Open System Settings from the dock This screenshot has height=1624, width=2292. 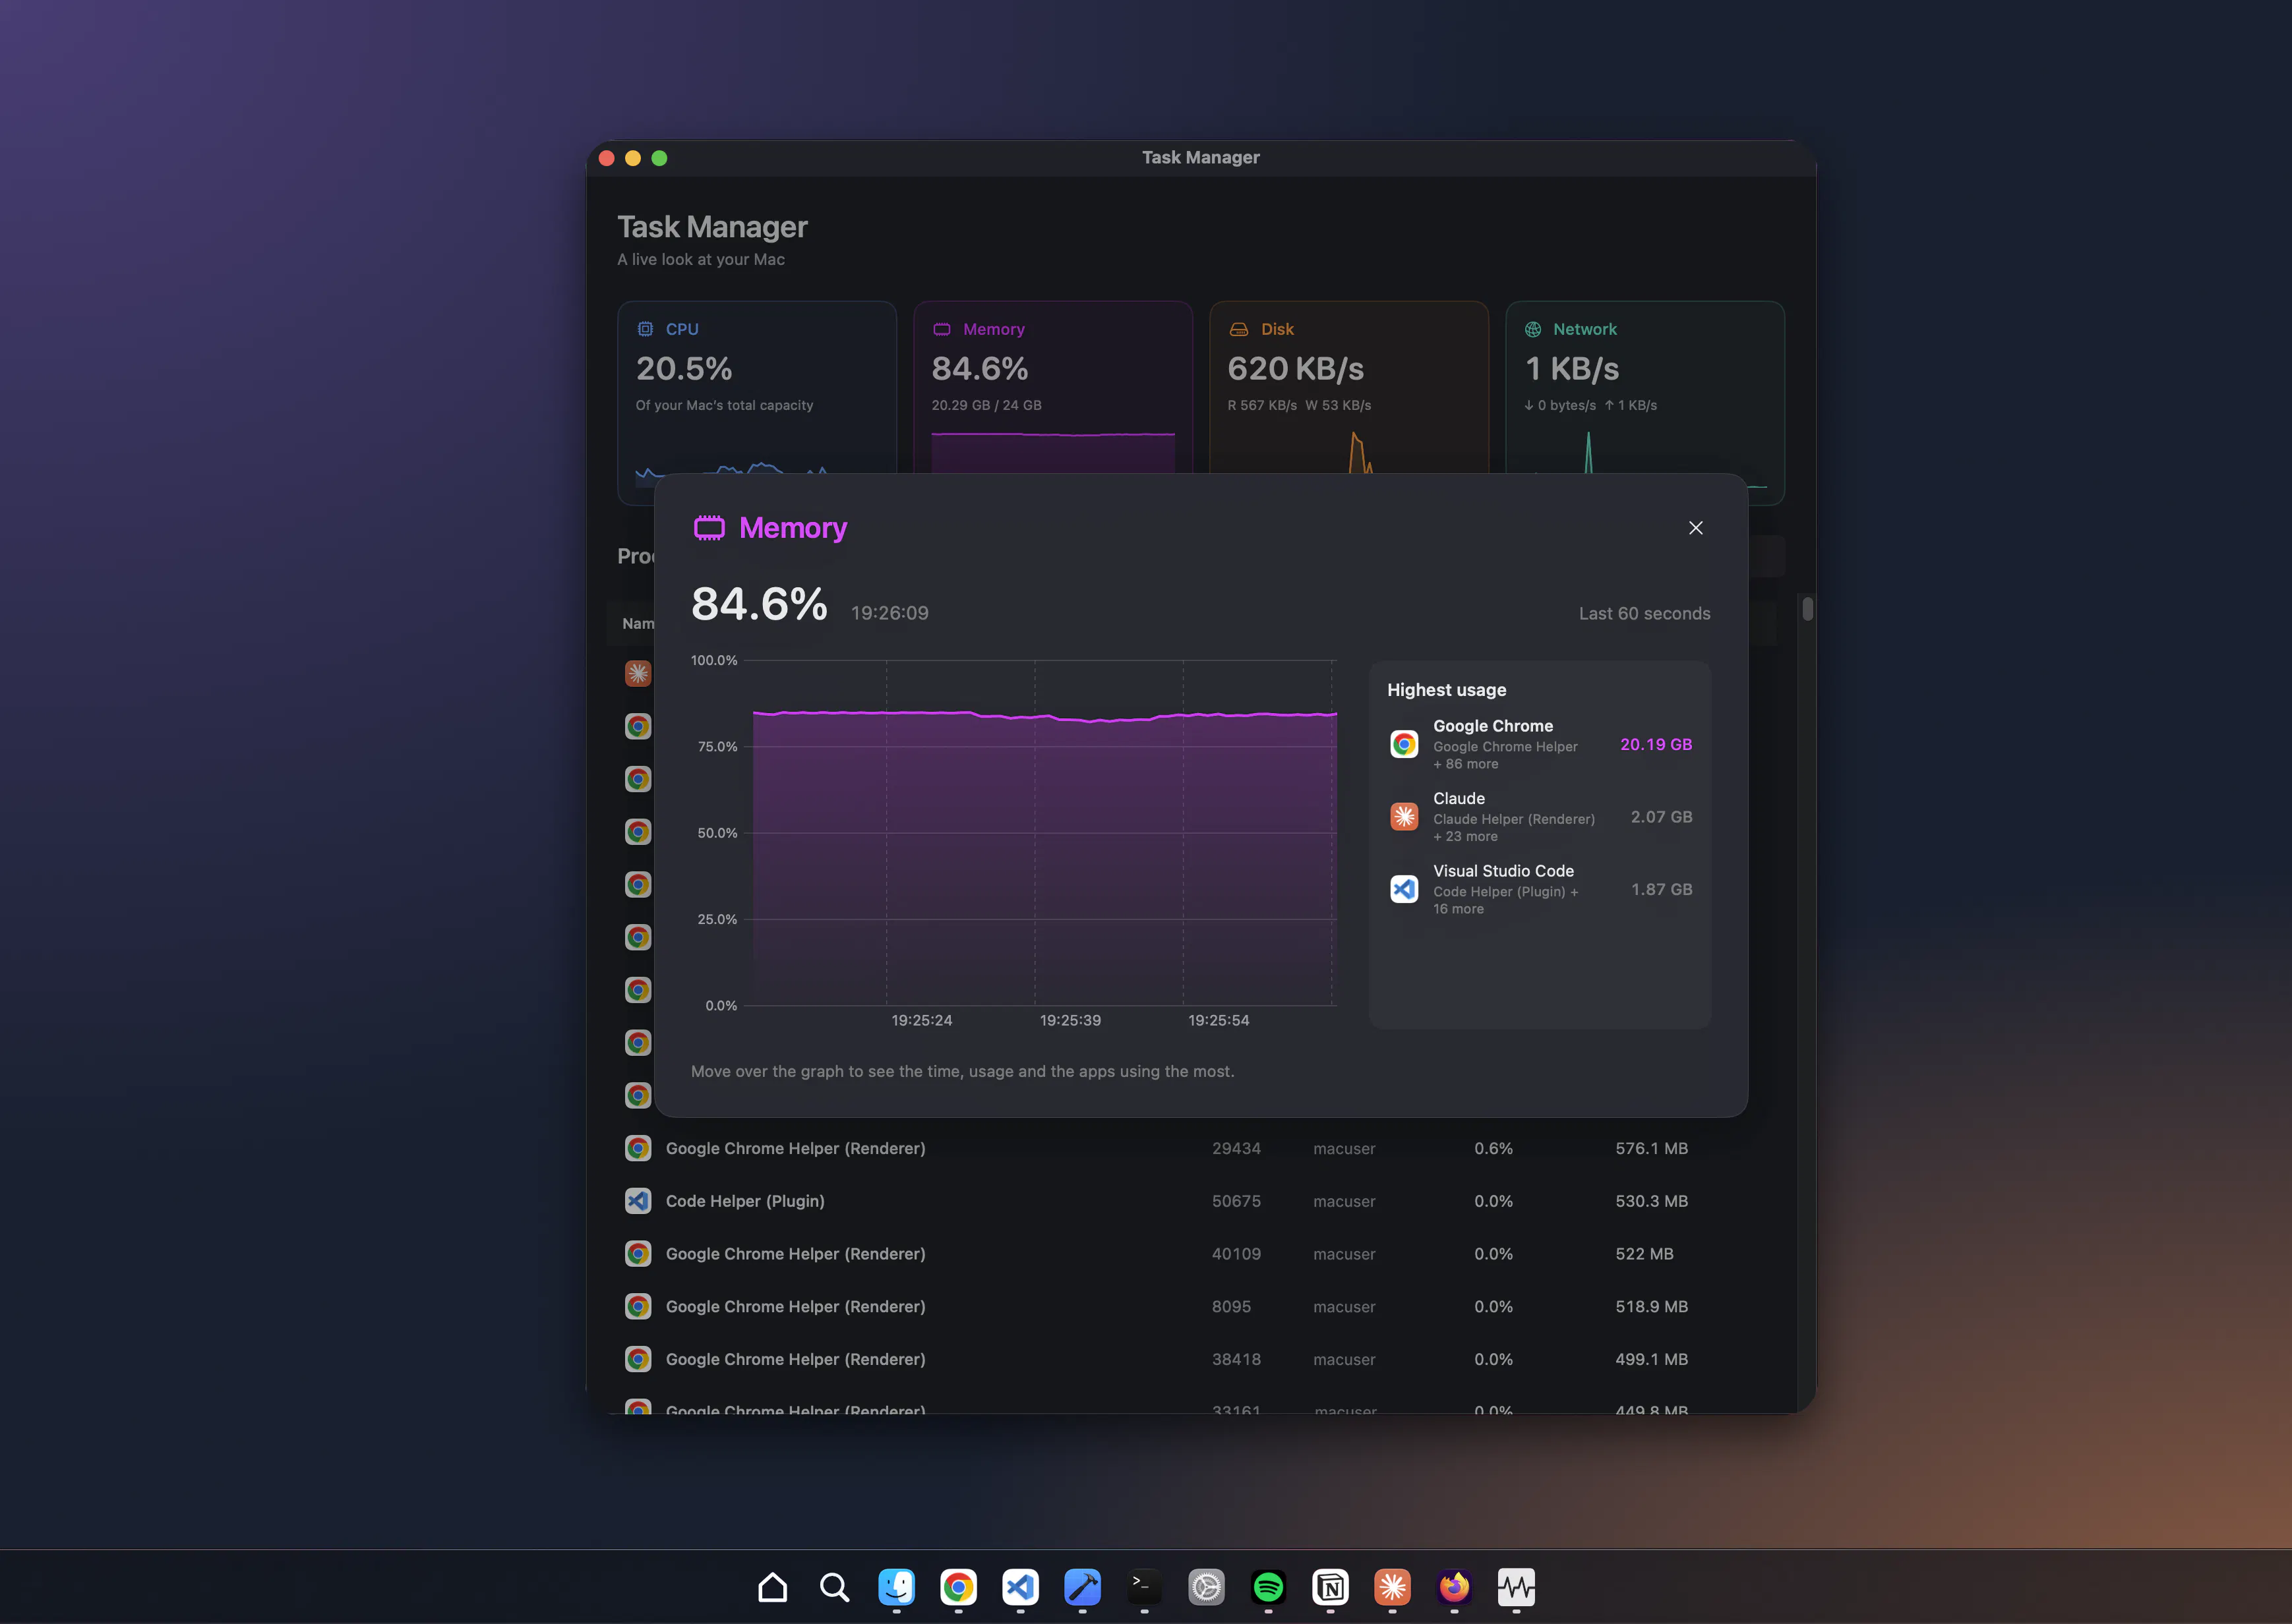(x=1205, y=1586)
